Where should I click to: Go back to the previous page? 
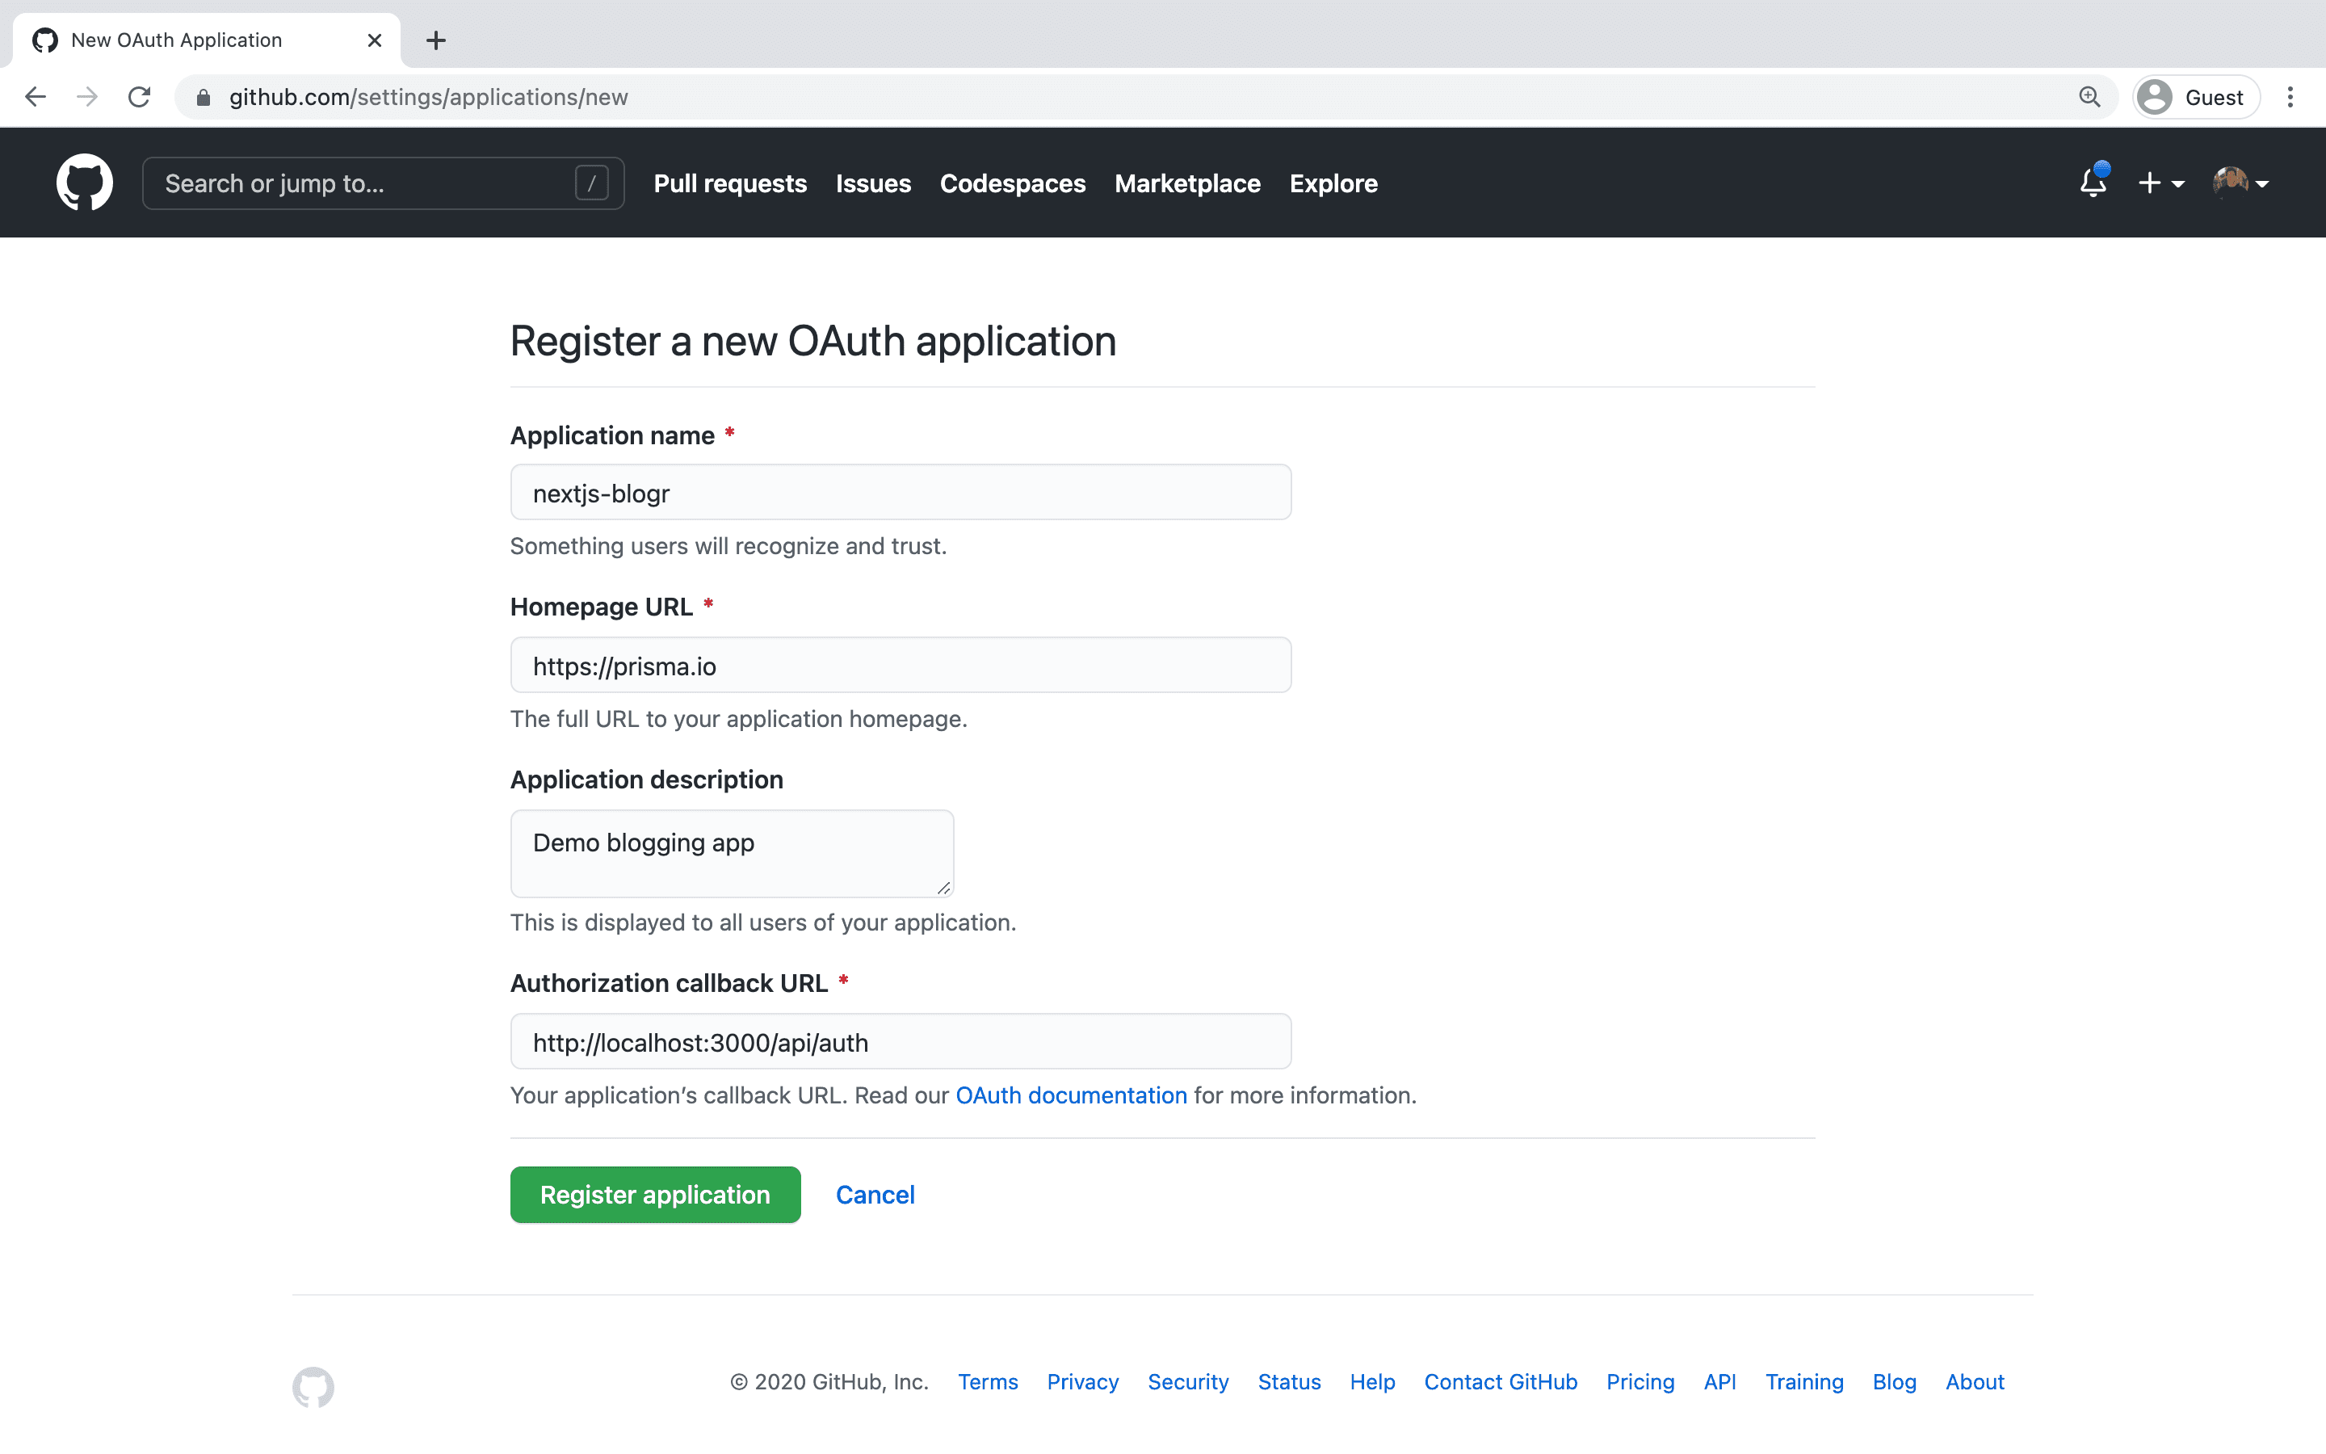coord(36,96)
